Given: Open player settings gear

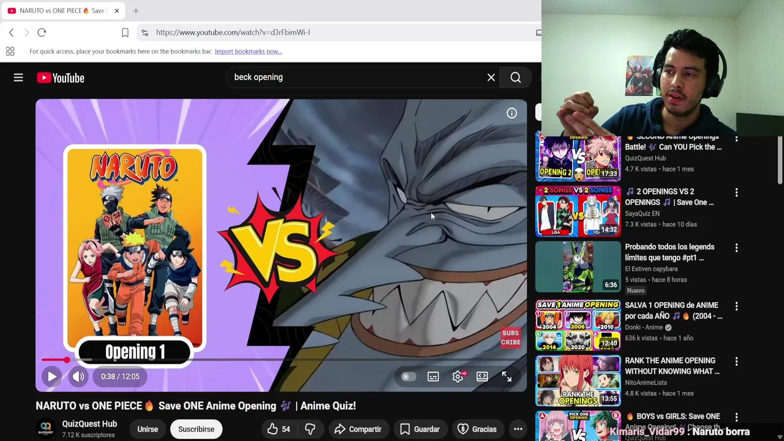Looking at the screenshot, I should (458, 377).
